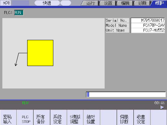Select the 维护 tab
The image size is (167, 125).
(159, 3)
